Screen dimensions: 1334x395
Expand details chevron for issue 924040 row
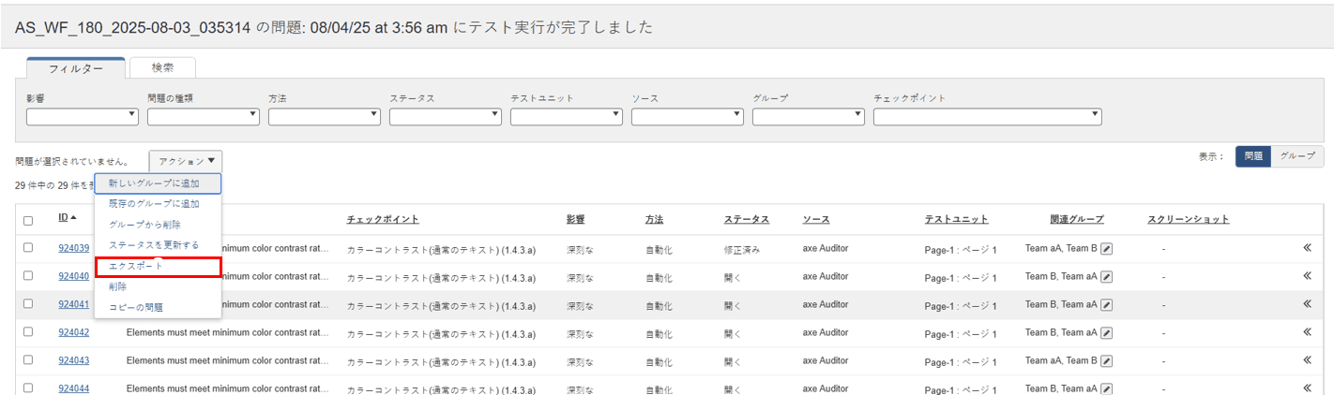click(1307, 276)
